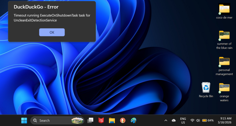Open the Windows Start menu
The height and width of the screenshot is (126, 236).
(24, 120)
